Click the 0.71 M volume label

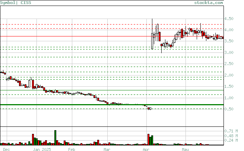tap(231, 131)
